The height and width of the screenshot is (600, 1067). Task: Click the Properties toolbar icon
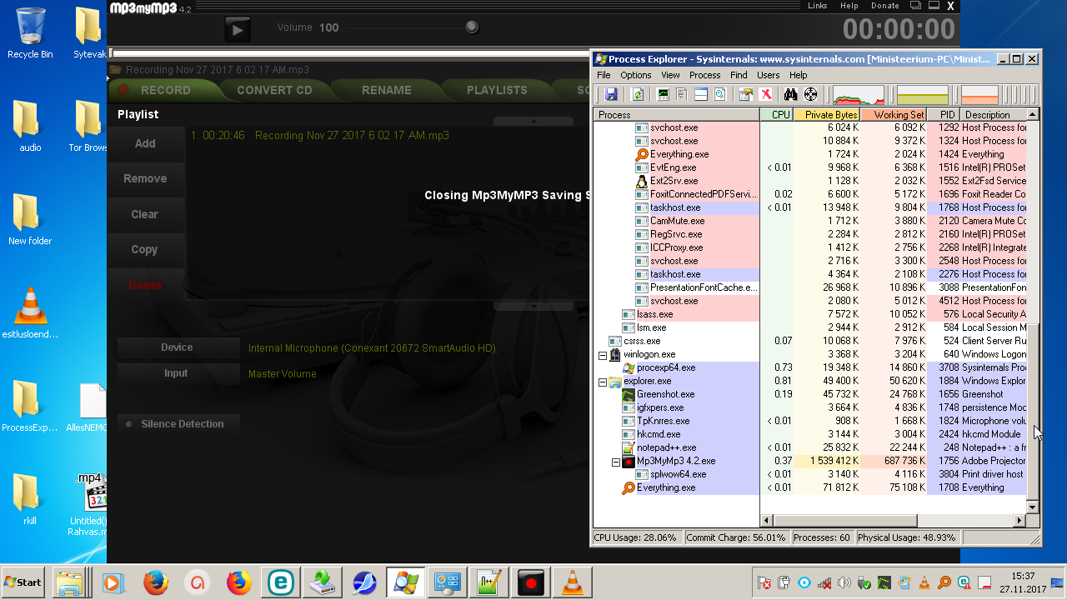tap(745, 94)
